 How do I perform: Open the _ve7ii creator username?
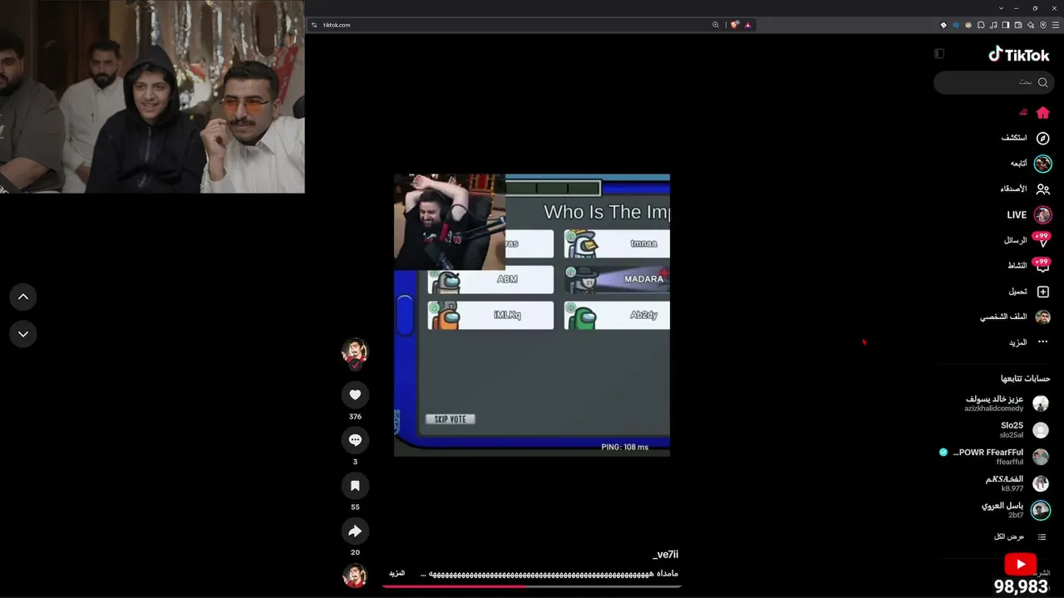(666, 555)
